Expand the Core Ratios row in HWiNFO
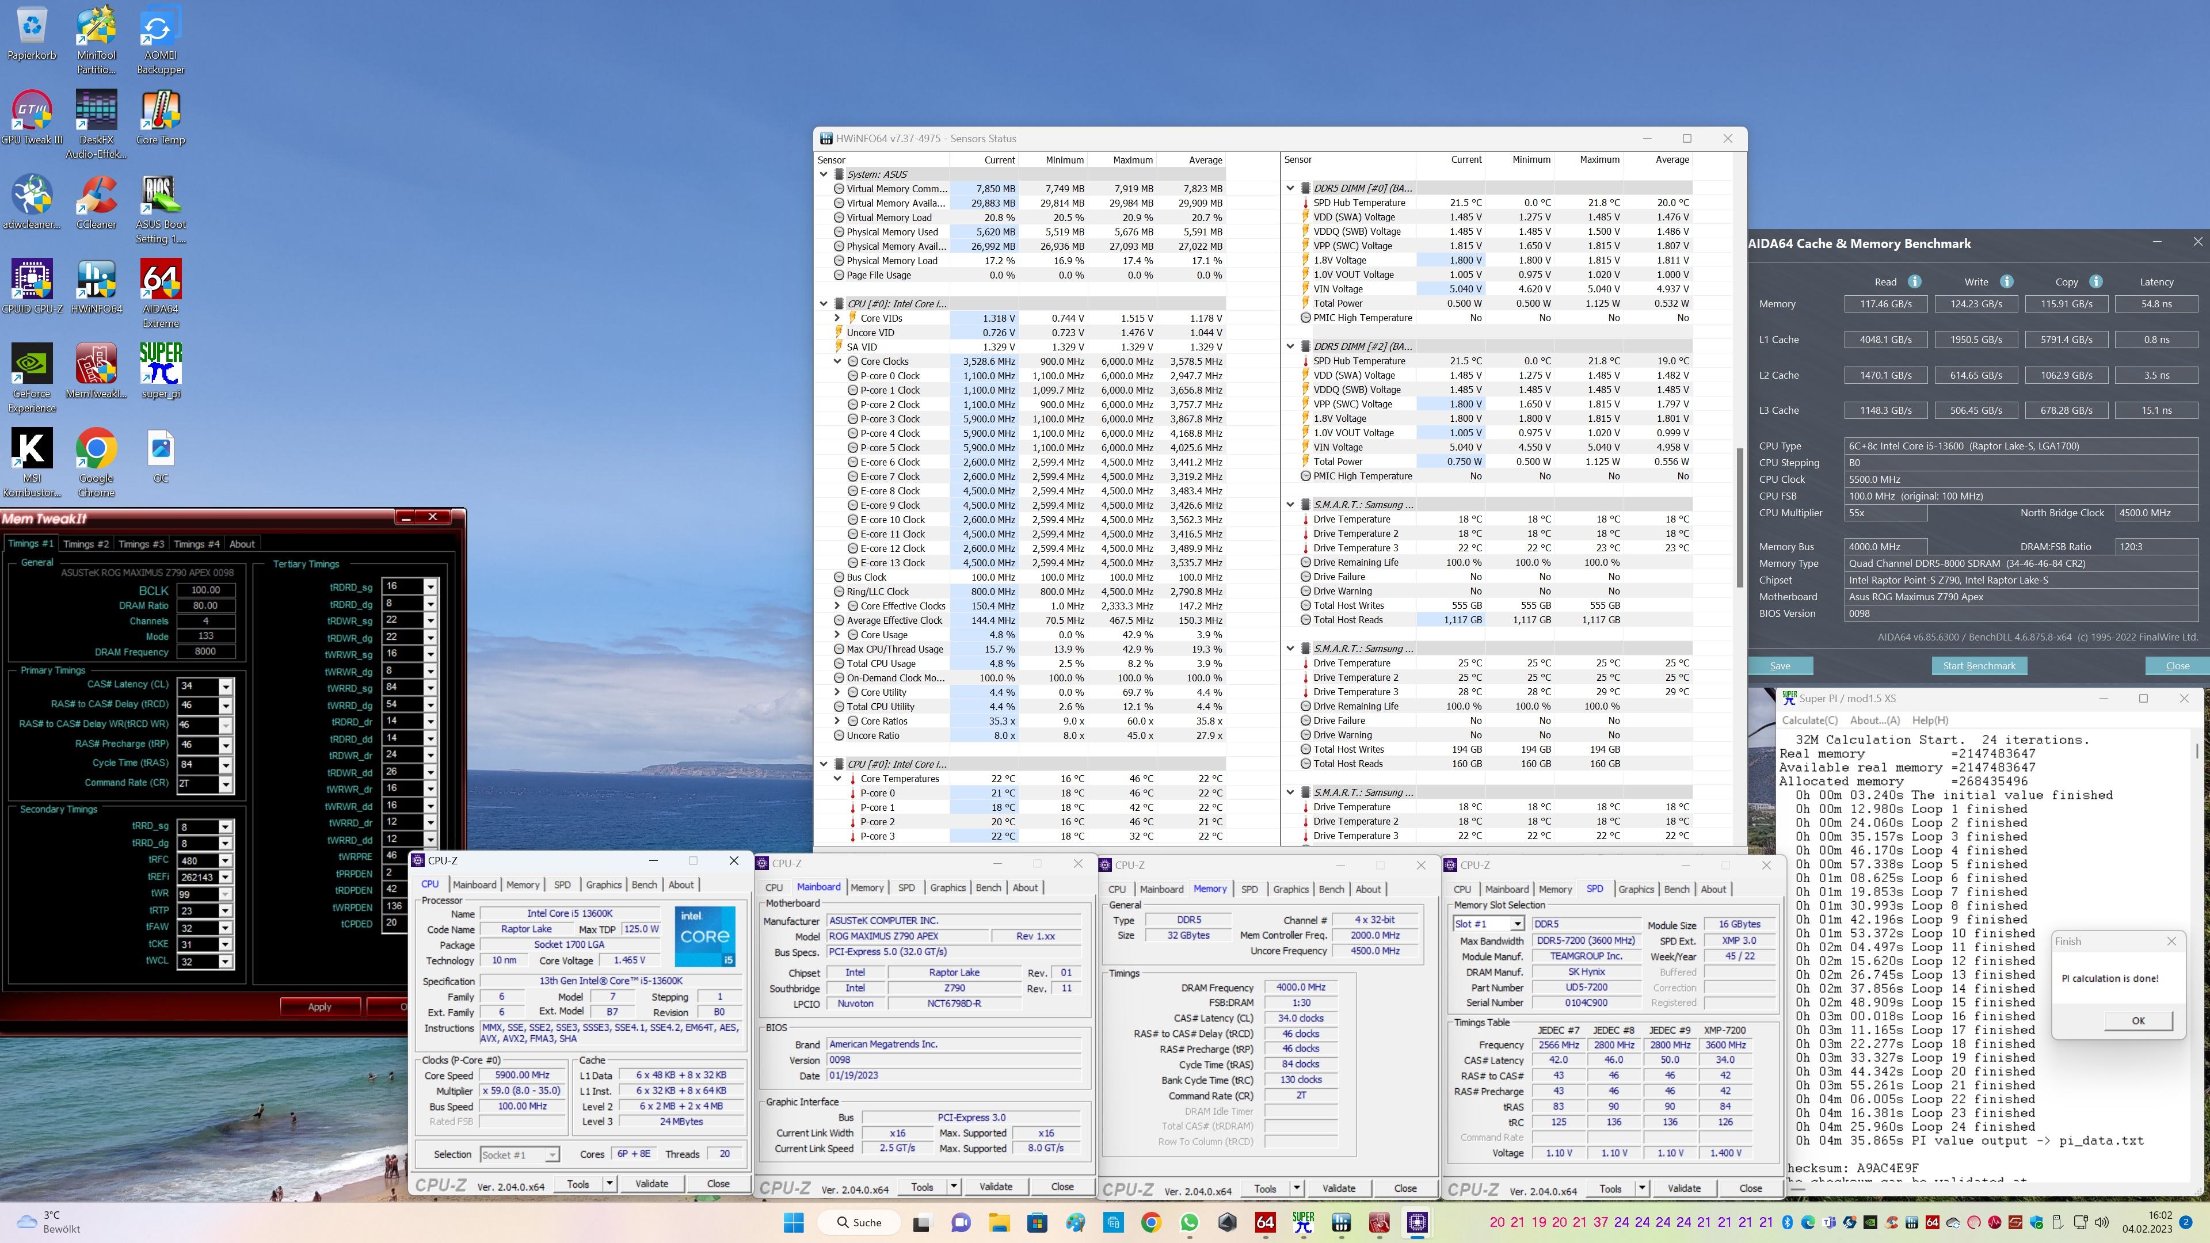Image resolution: width=2210 pixels, height=1243 pixels. tap(837, 720)
